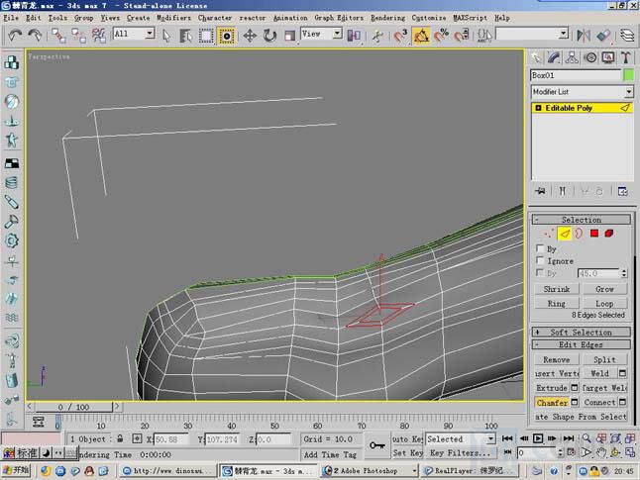Viewport: 640px width, 480px height.
Task: Open Select by Name list icon
Action: tap(185, 36)
